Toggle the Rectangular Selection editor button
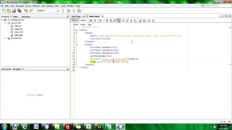232x130 pixels. (123, 21)
